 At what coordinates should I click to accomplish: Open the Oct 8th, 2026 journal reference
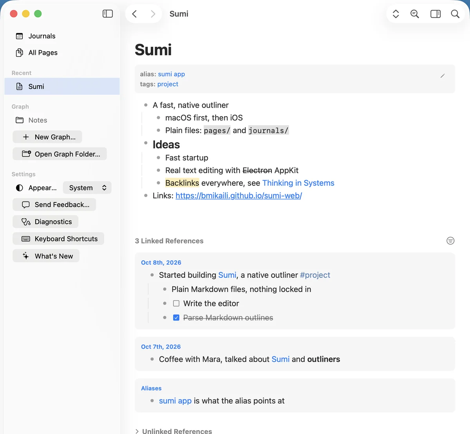pos(161,263)
